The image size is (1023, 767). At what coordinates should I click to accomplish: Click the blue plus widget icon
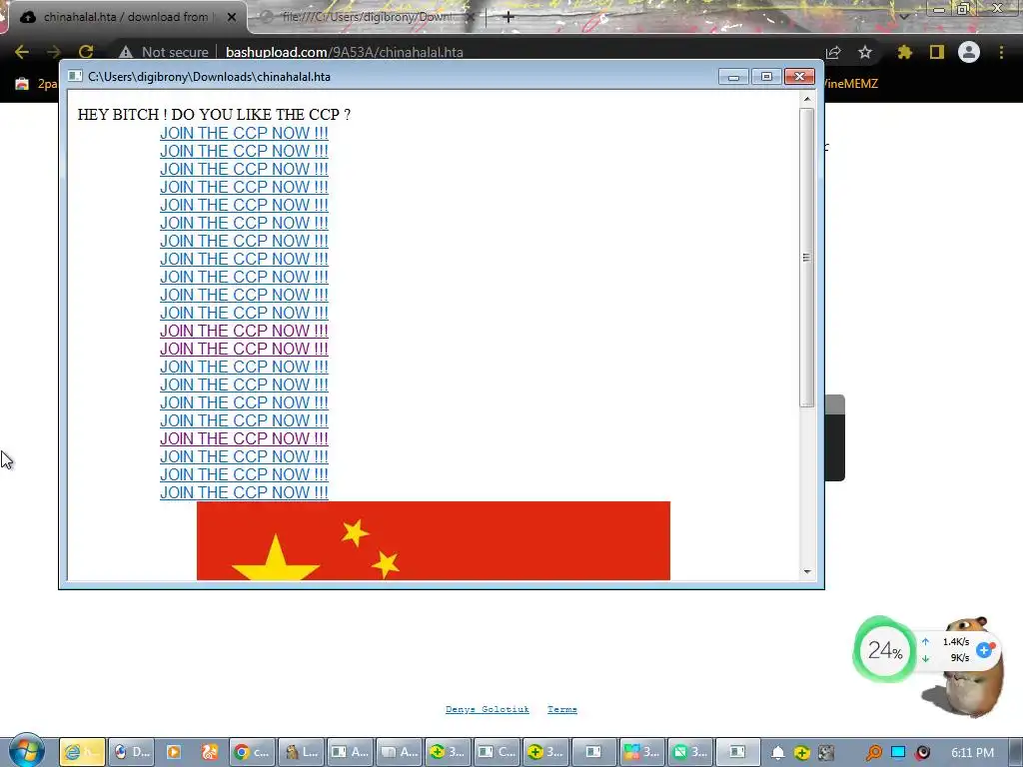click(x=984, y=649)
